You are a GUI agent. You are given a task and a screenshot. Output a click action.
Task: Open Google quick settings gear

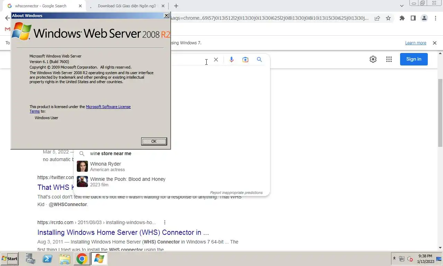[x=373, y=59]
